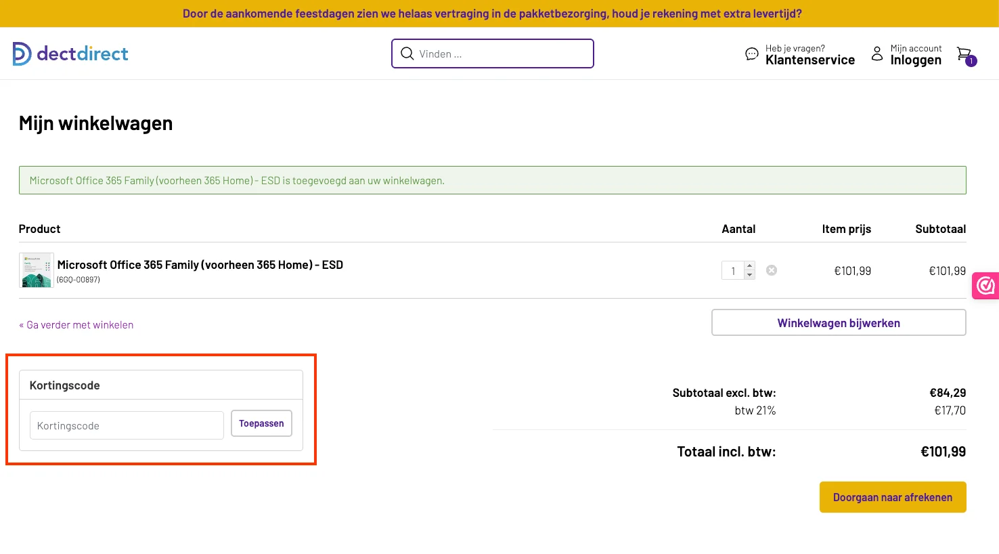The width and height of the screenshot is (999, 554).
Task: Click the Microsoft Office product thumbnail
Action: (x=37, y=270)
